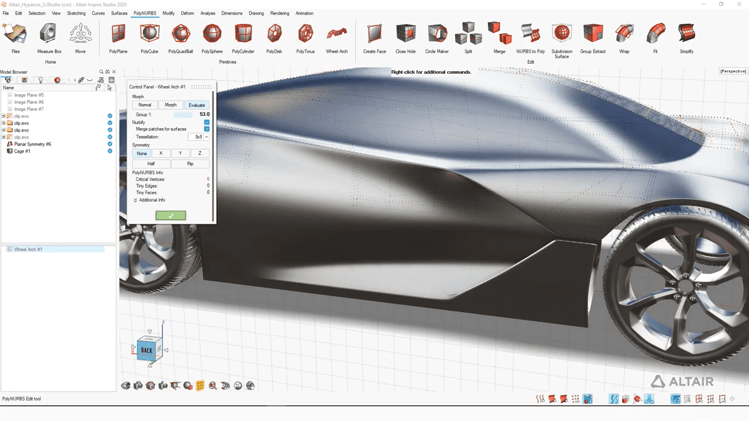Expand the Additional Info section
Image resolution: width=749 pixels, height=421 pixels.
[149, 200]
